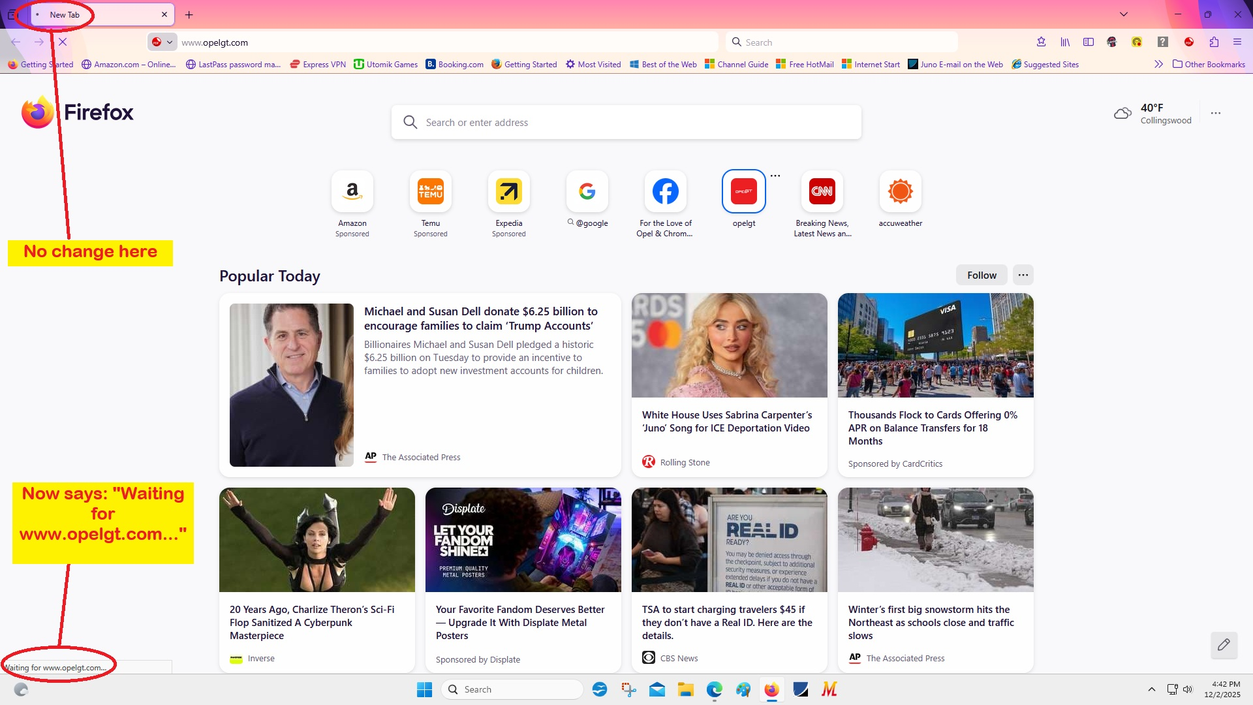The image size is (1253, 705).
Task: Click the Follow button for Popular Today
Action: (x=982, y=275)
